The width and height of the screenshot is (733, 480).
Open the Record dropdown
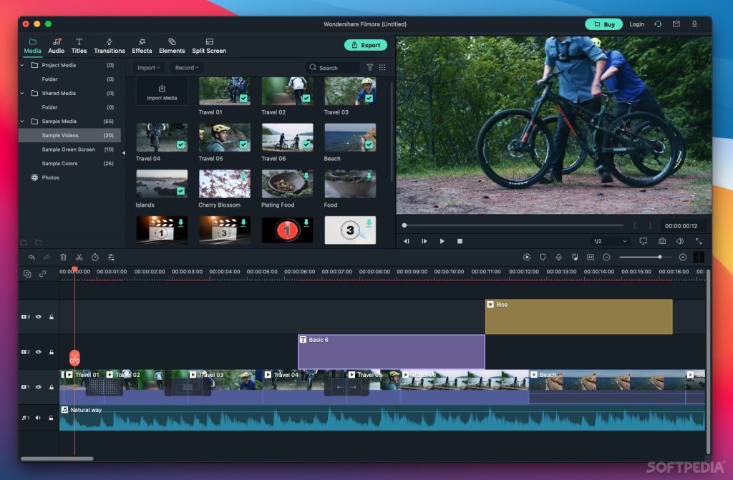pos(187,68)
